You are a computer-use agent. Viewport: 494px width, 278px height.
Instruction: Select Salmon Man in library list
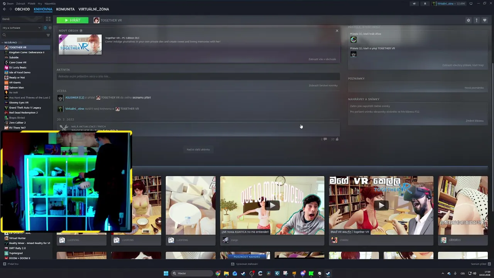tap(16, 87)
